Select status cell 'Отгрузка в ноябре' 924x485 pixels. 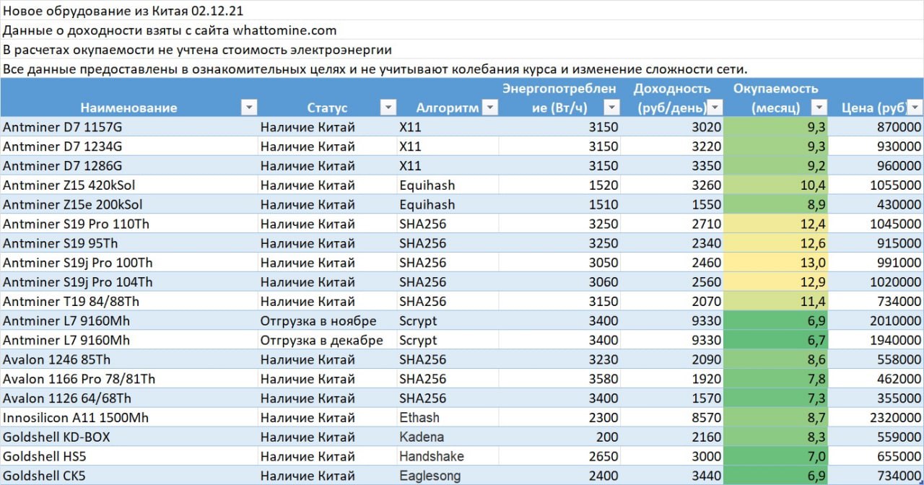[328, 320]
